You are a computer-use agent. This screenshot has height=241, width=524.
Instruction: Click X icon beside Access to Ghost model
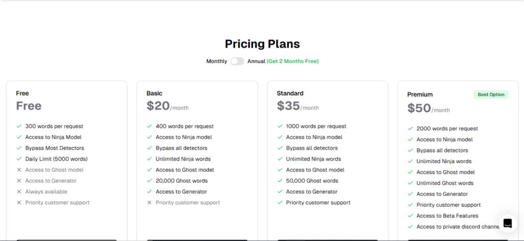coord(19,170)
